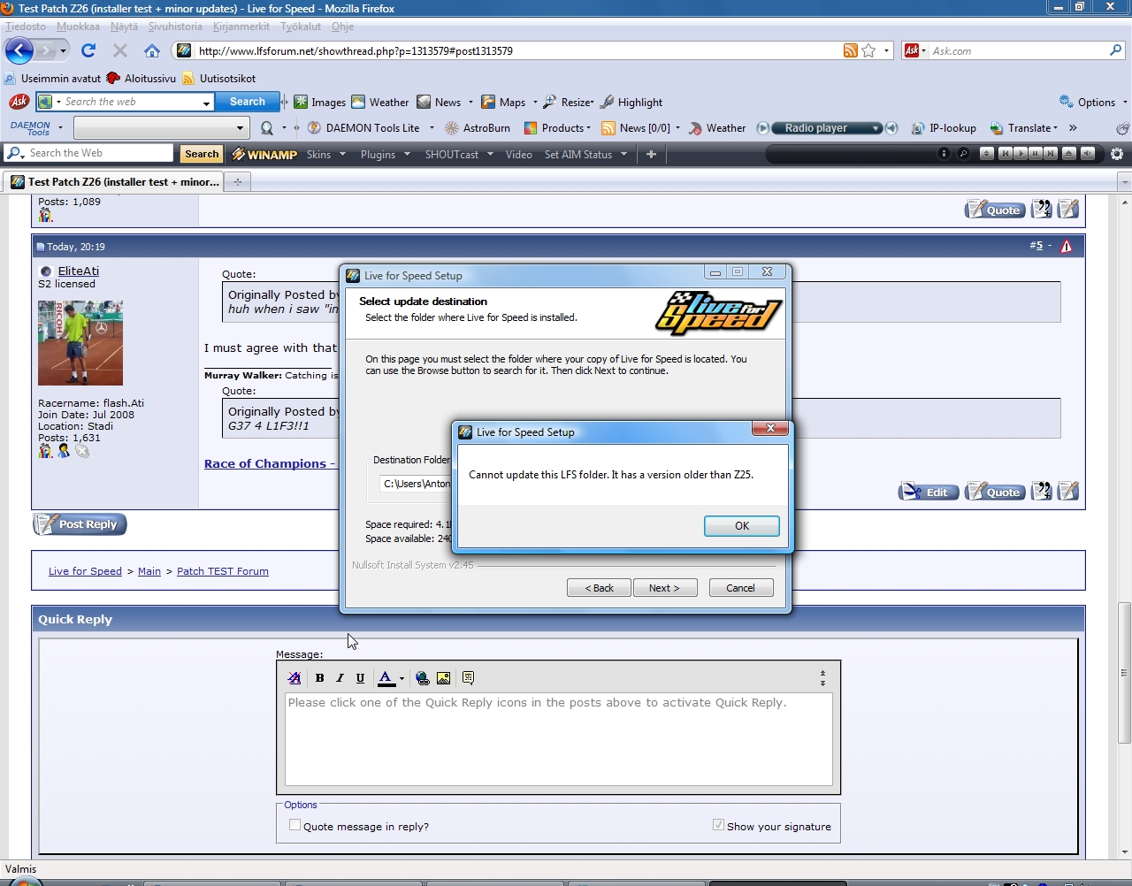
Task: Open the Ask search box dropdown arrow
Action: 207,103
